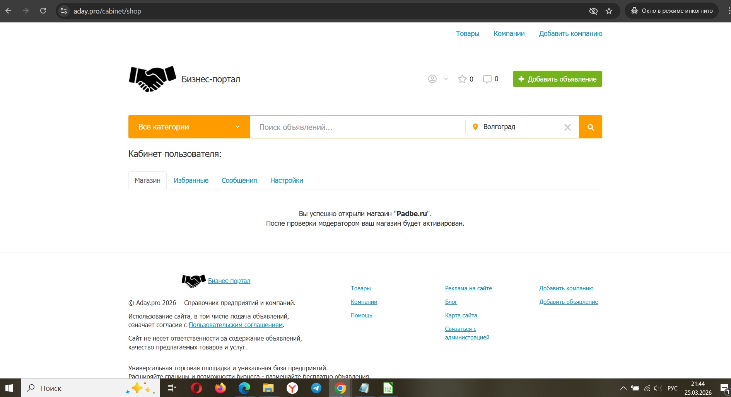This screenshot has height=397, width=731.
Task: Open the footer Помощь link
Action: (361, 315)
